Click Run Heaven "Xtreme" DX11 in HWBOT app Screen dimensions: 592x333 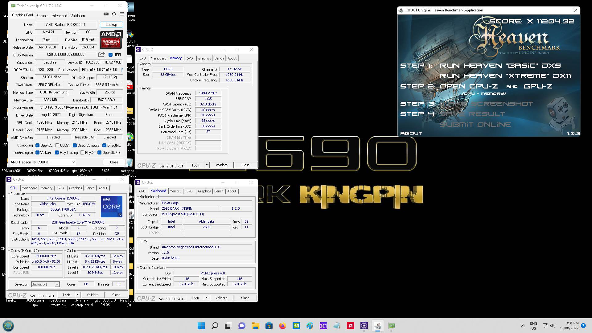tap(505, 76)
